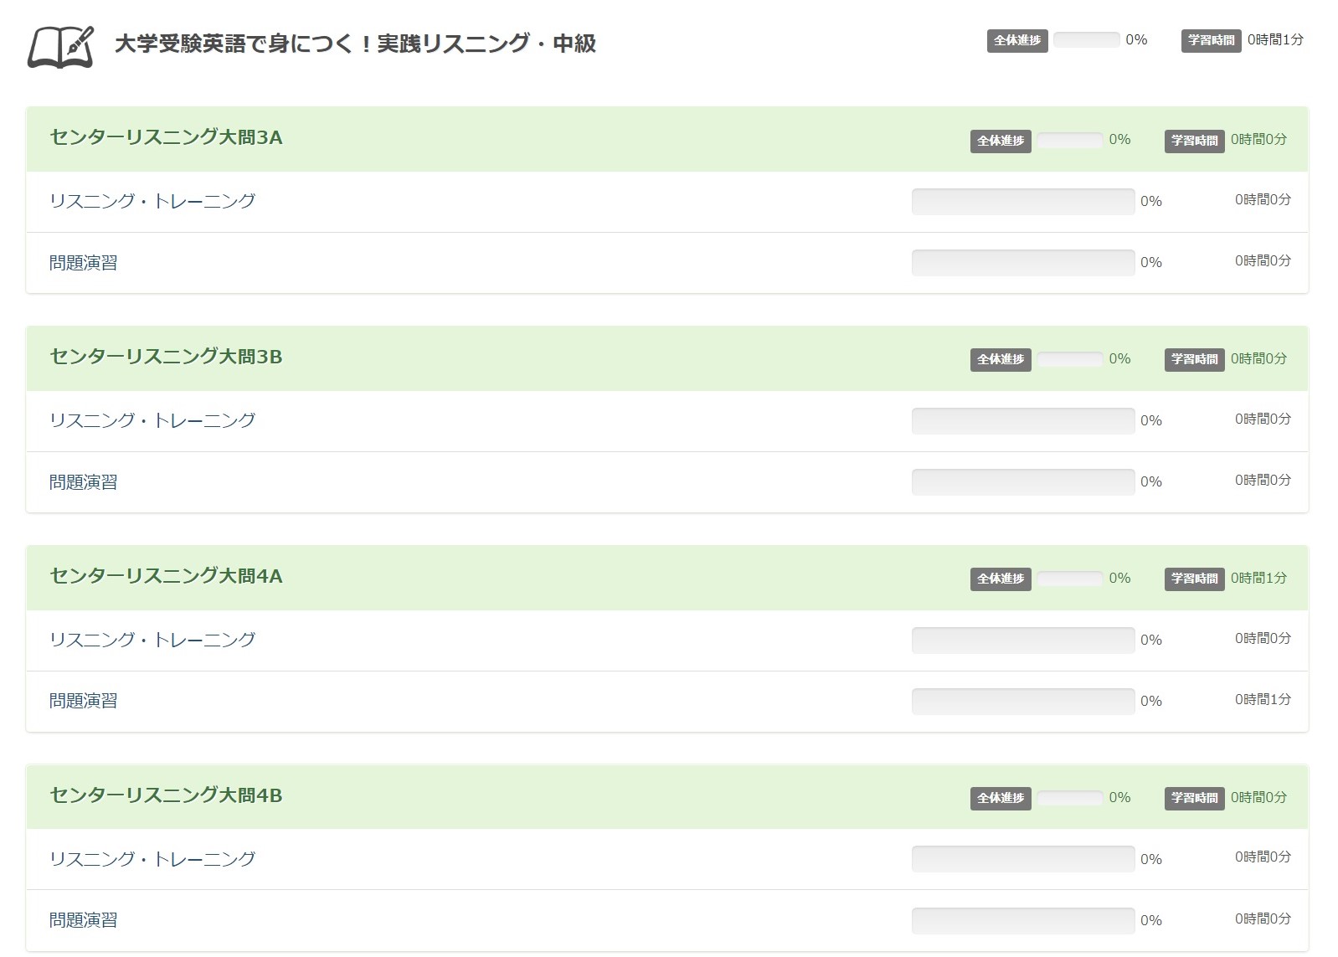Click 0時間1分 in the 大問4A 問題演習 row
The image size is (1338, 957).
(1263, 699)
